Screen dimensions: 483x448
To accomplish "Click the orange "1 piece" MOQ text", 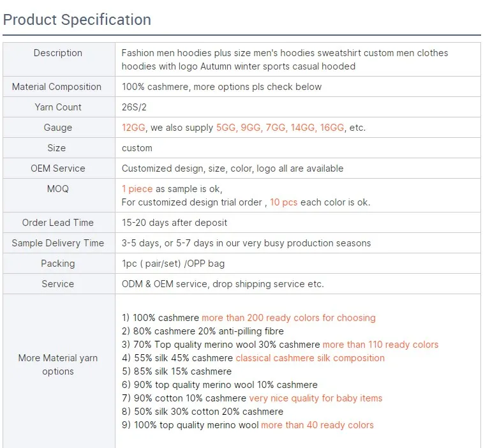I will [x=137, y=189].
